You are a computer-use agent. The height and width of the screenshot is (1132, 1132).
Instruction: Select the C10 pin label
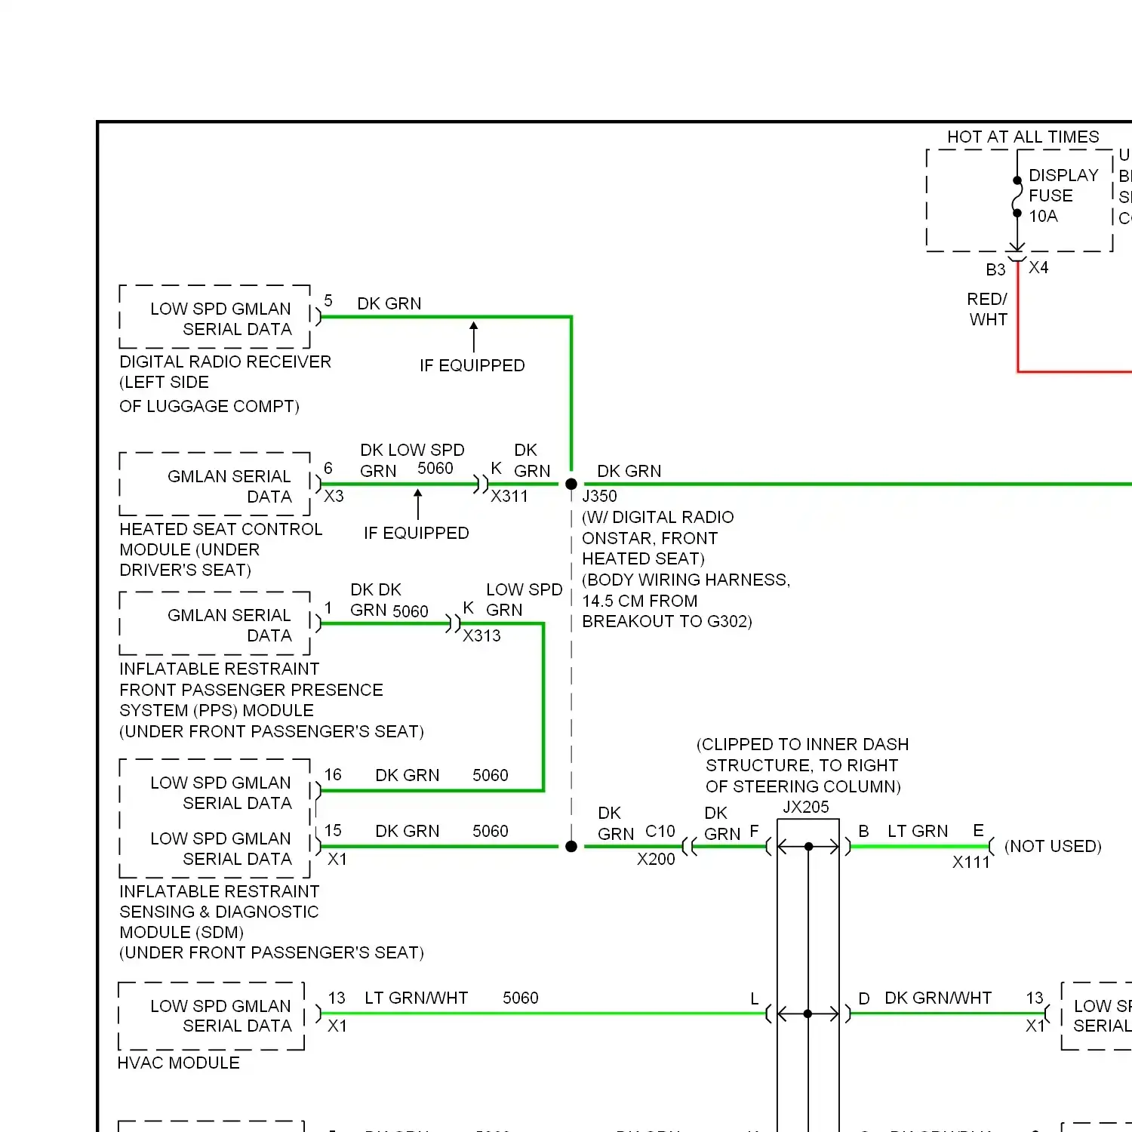(x=660, y=831)
